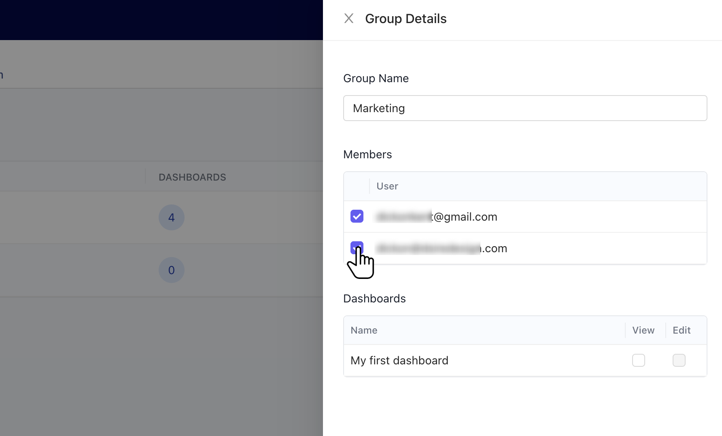This screenshot has width=722, height=436.
Task: Click the View column header
Action: click(643, 330)
